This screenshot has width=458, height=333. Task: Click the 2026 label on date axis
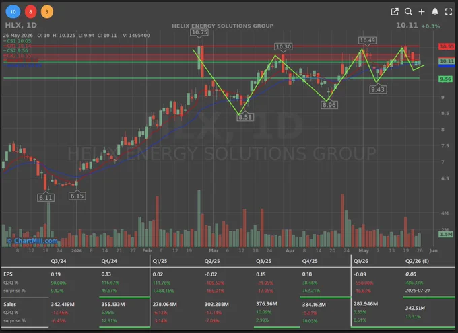coord(77,251)
